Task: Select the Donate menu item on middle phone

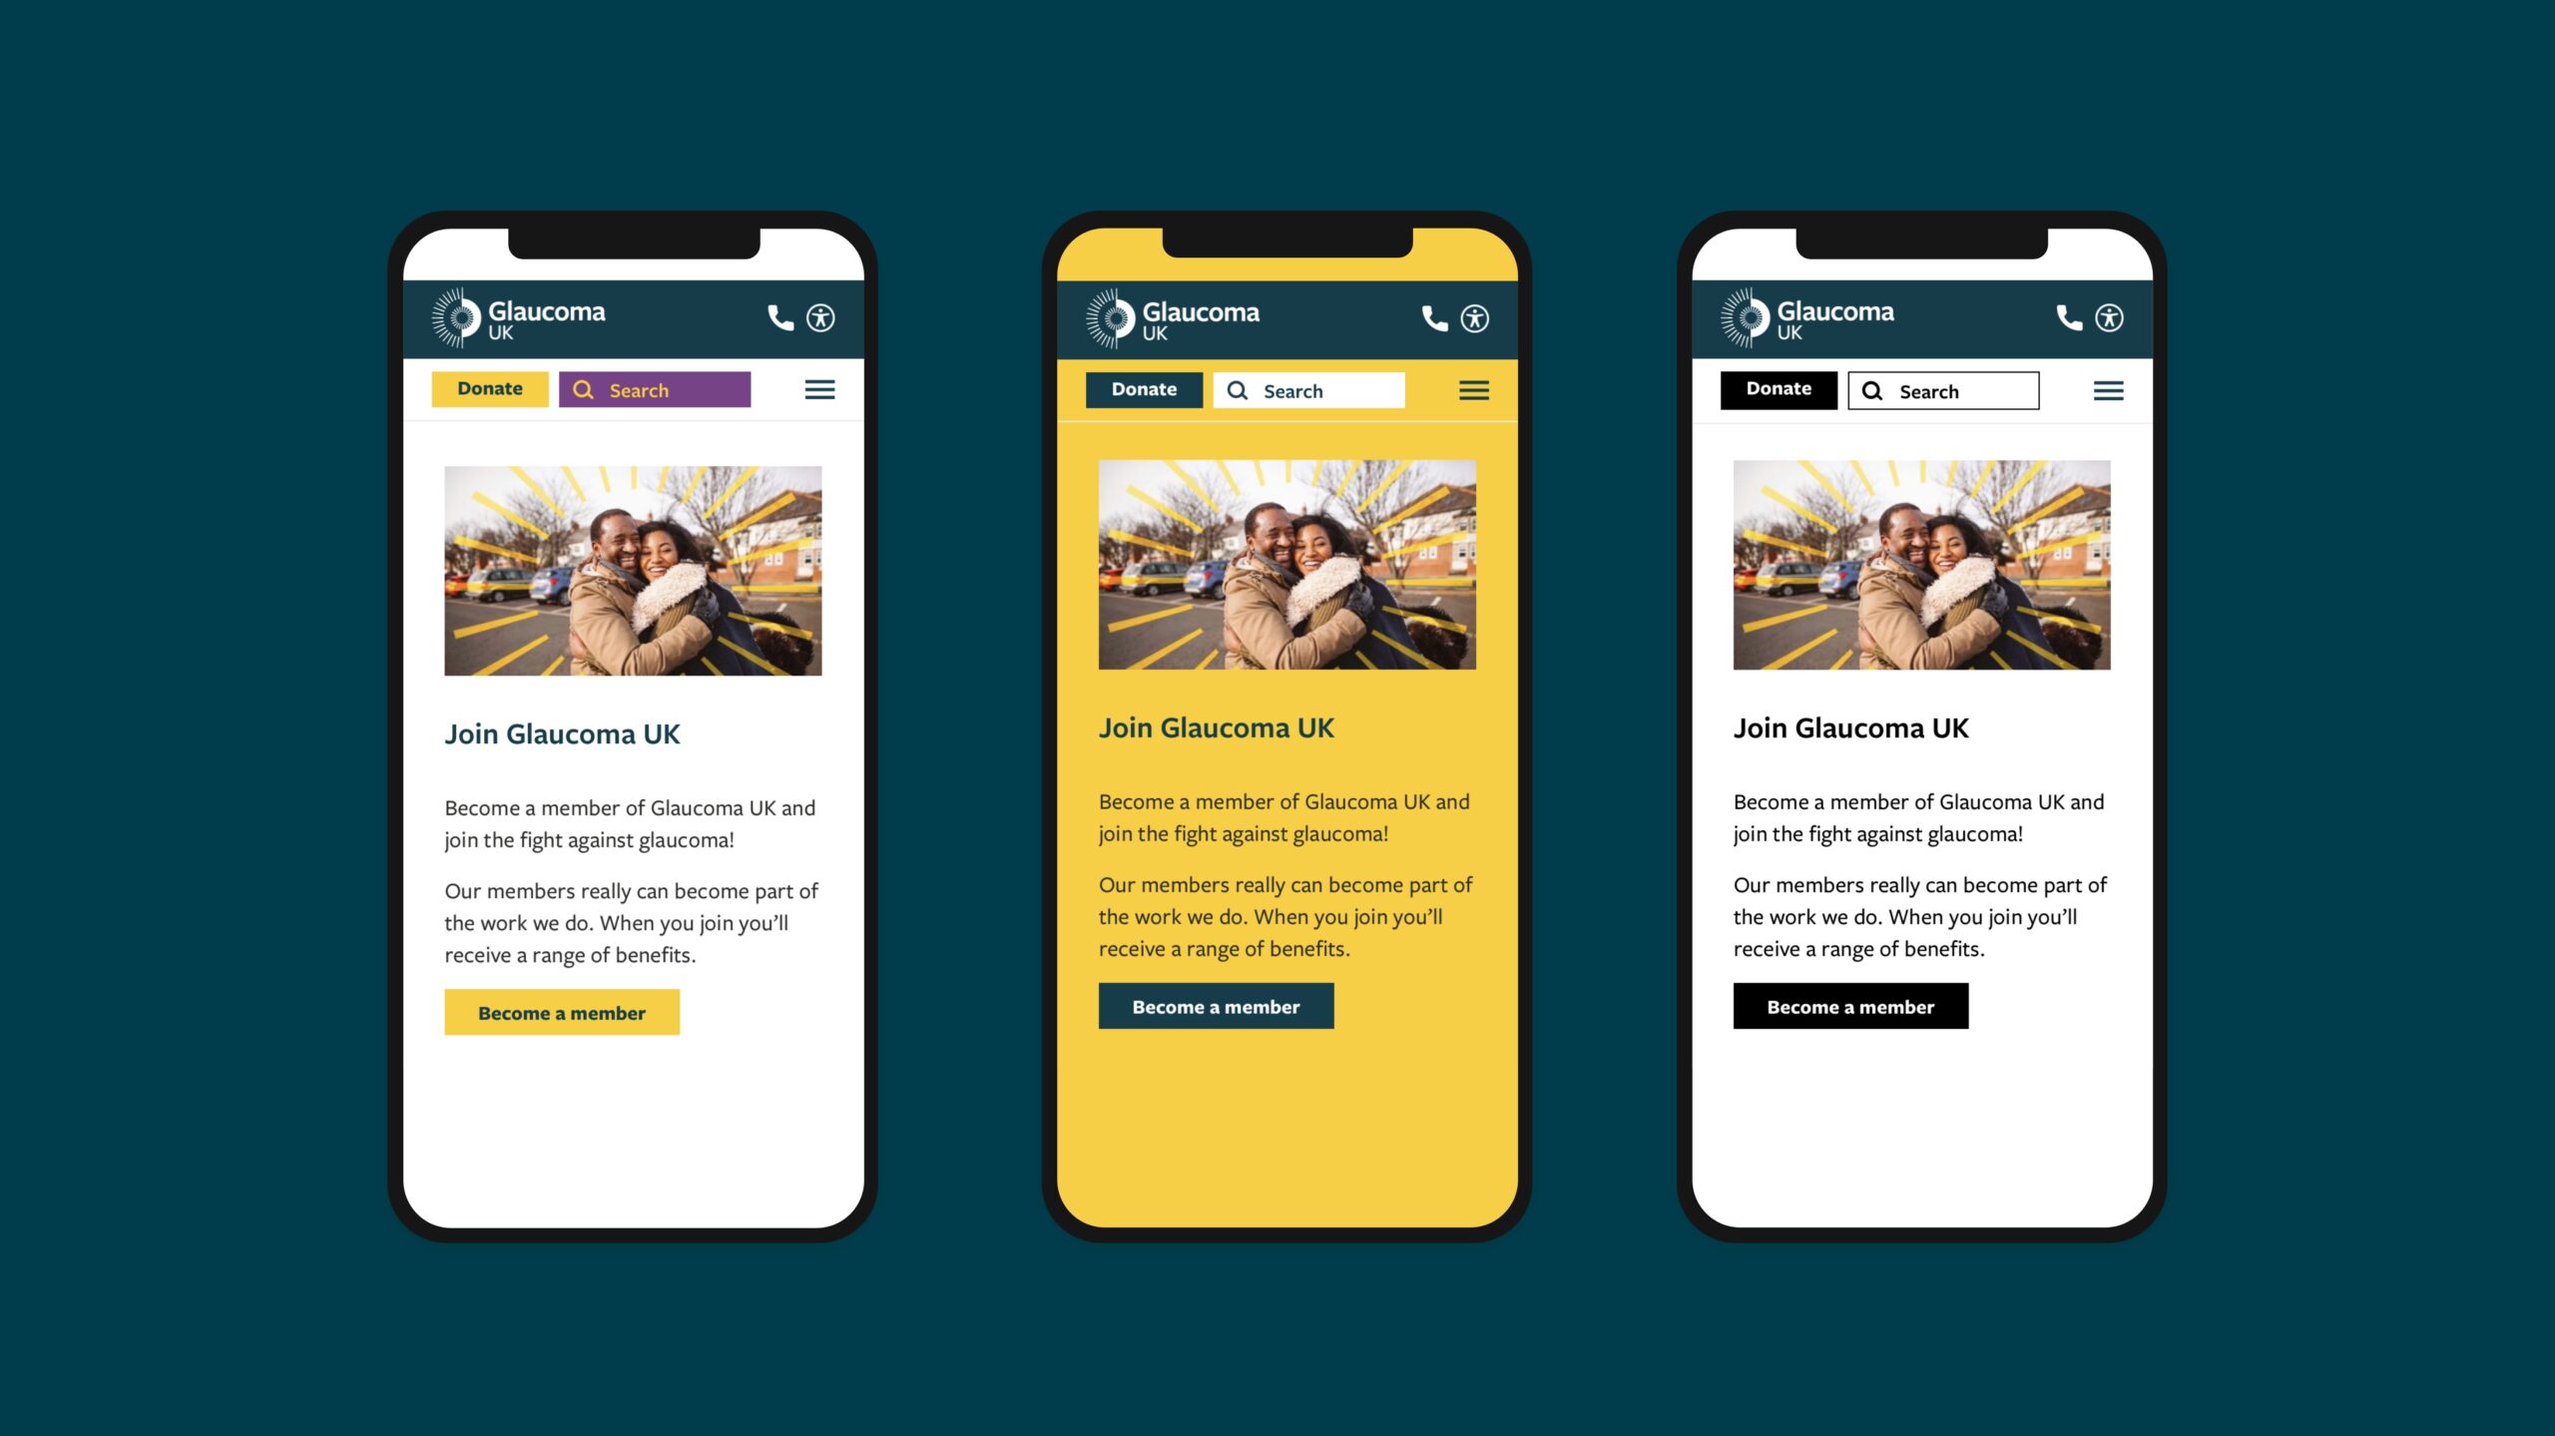Action: tap(1143, 388)
